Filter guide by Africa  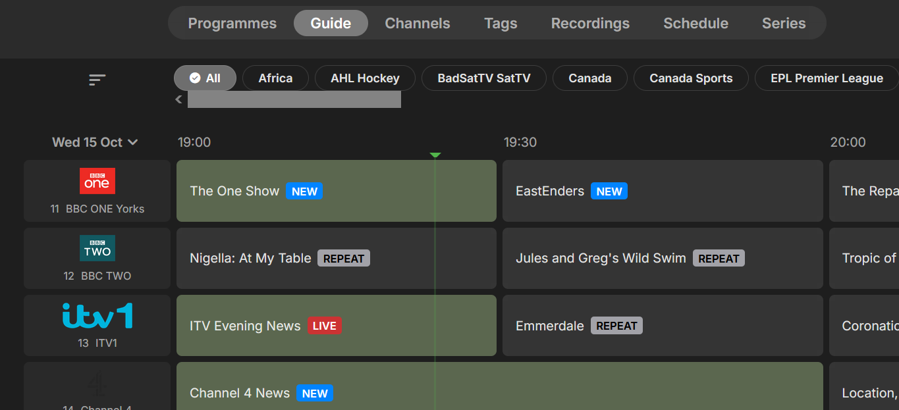(275, 78)
